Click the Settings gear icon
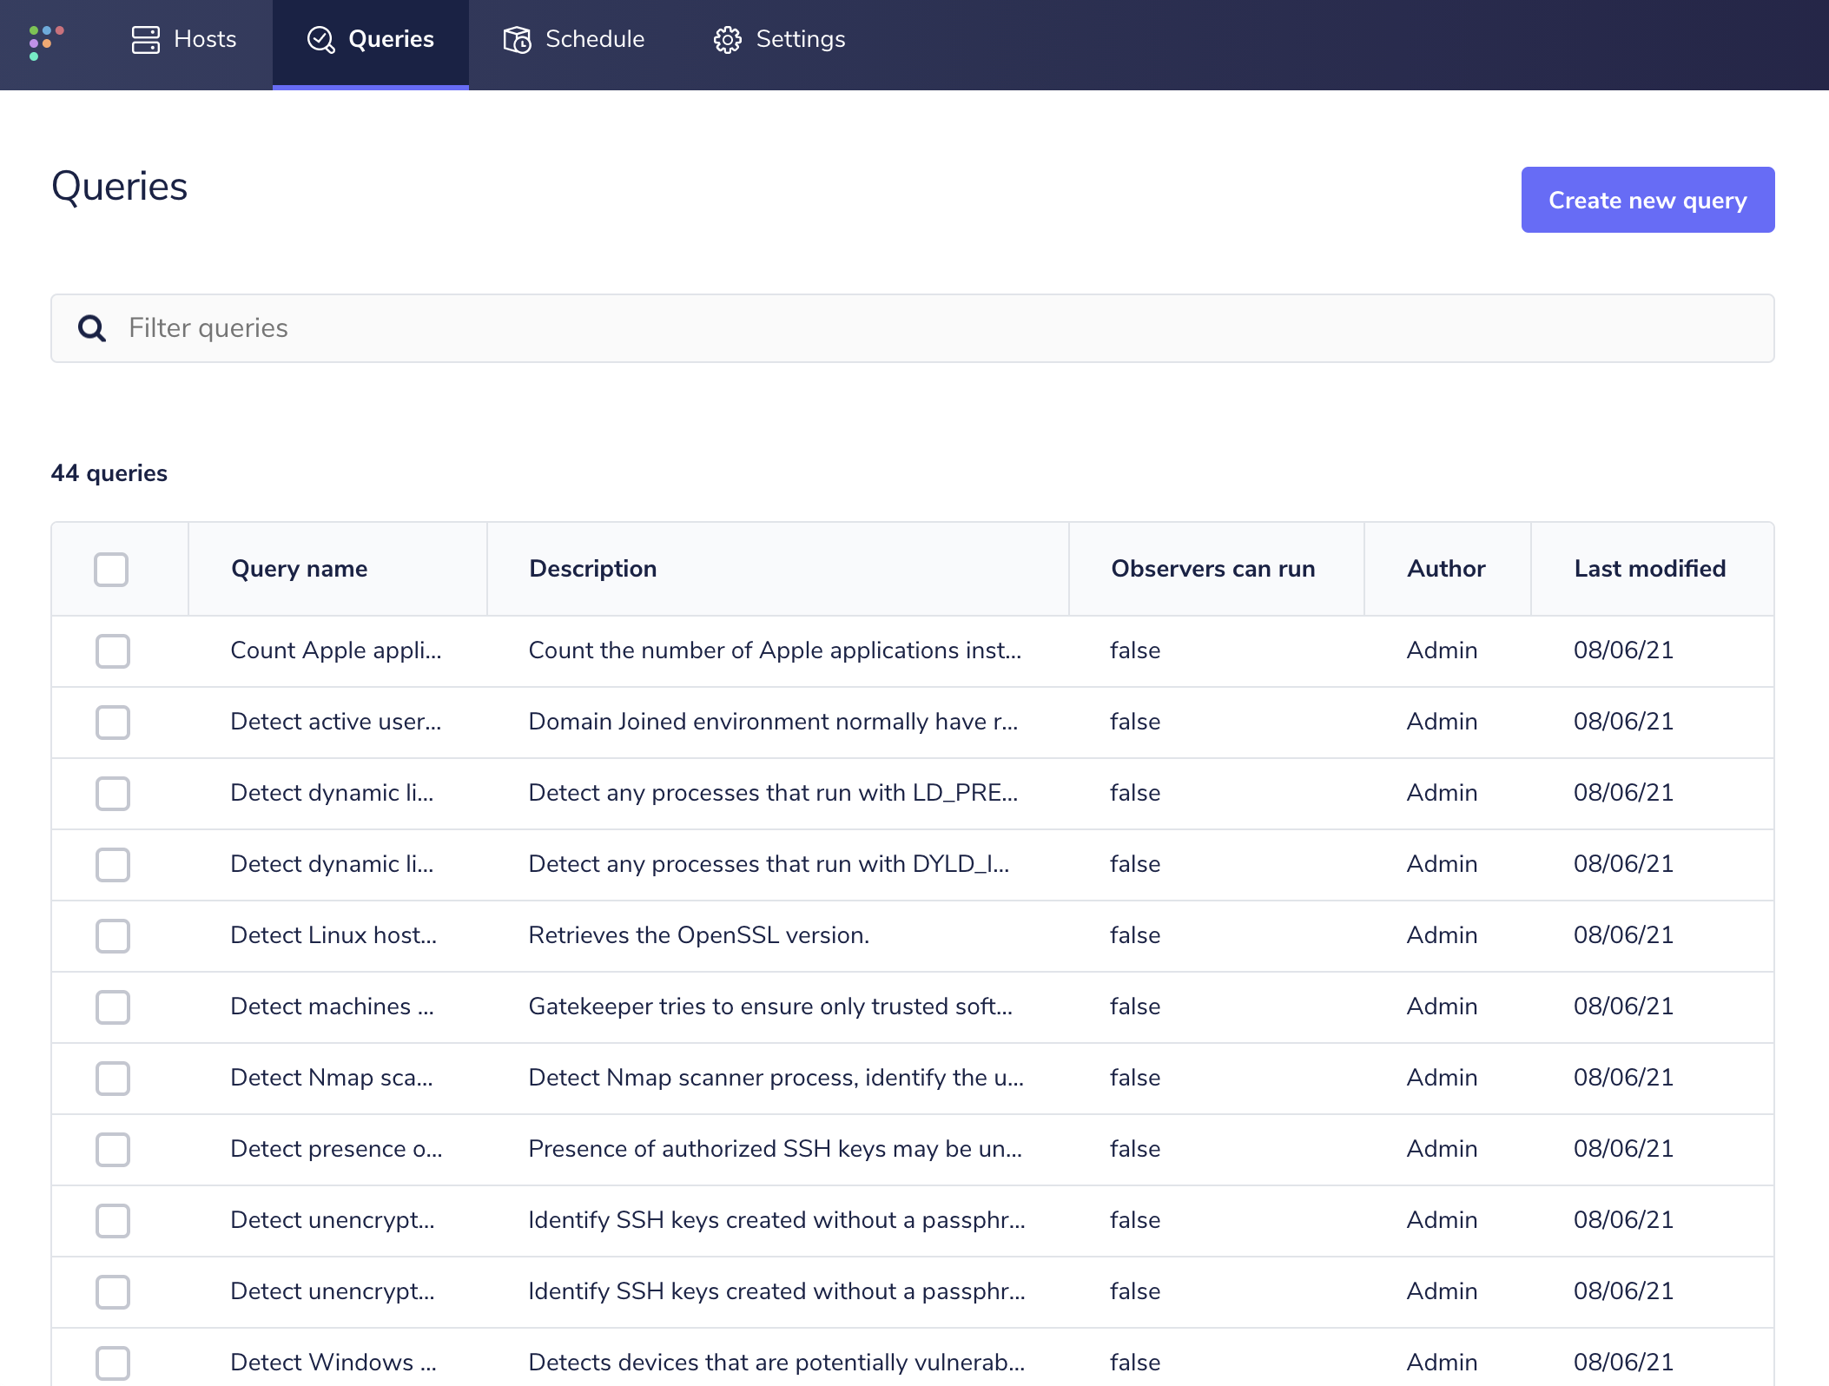1829x1386 pixels. pyautogui.click(x=728, y=40)
